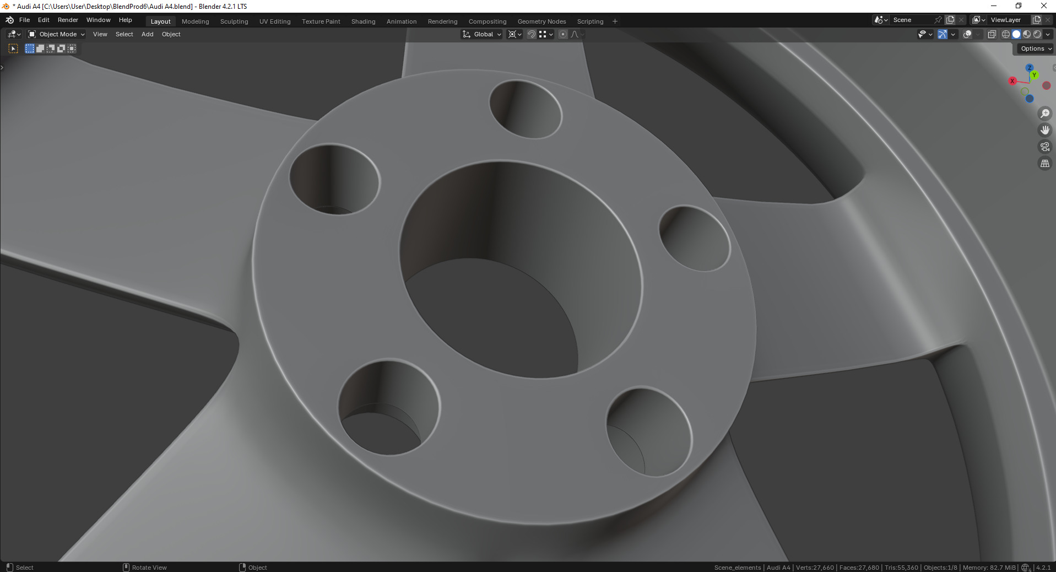Open proportional editing falloff dropdown
The height and width of the screenshot is (572, 1056).
[576, 34]
